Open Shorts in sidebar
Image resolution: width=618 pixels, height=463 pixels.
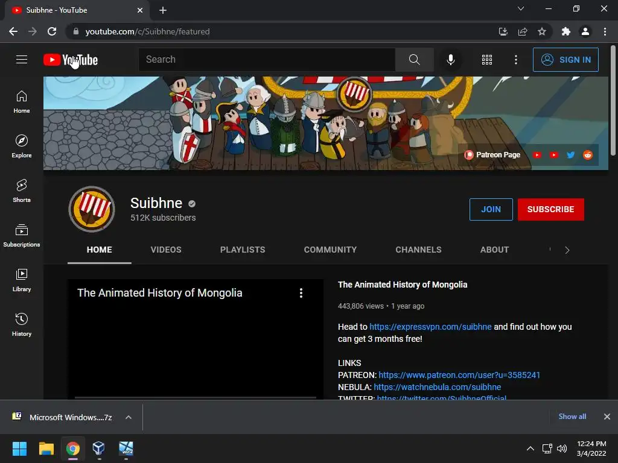click(22, 191)
